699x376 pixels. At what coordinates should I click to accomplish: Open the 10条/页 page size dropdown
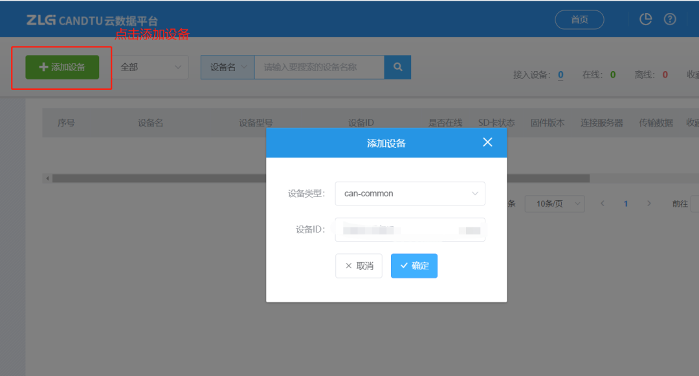coord(554,204)
